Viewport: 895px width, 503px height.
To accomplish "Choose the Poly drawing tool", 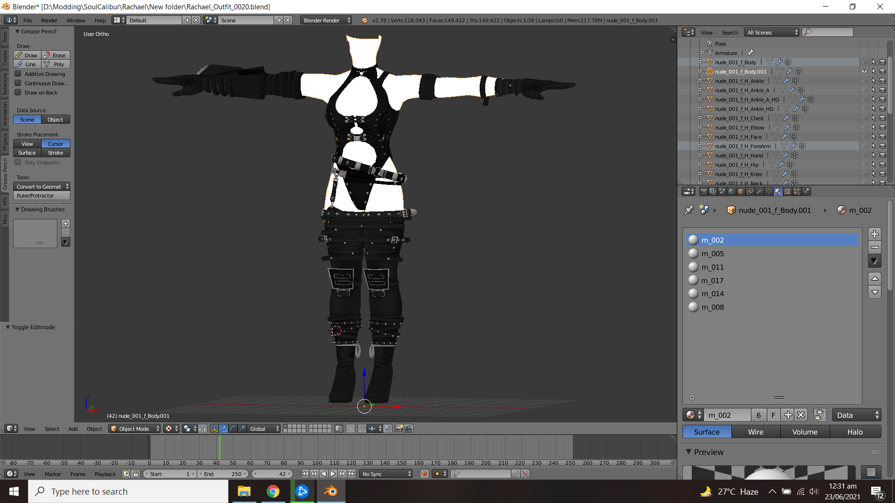I will pos(56,64).
